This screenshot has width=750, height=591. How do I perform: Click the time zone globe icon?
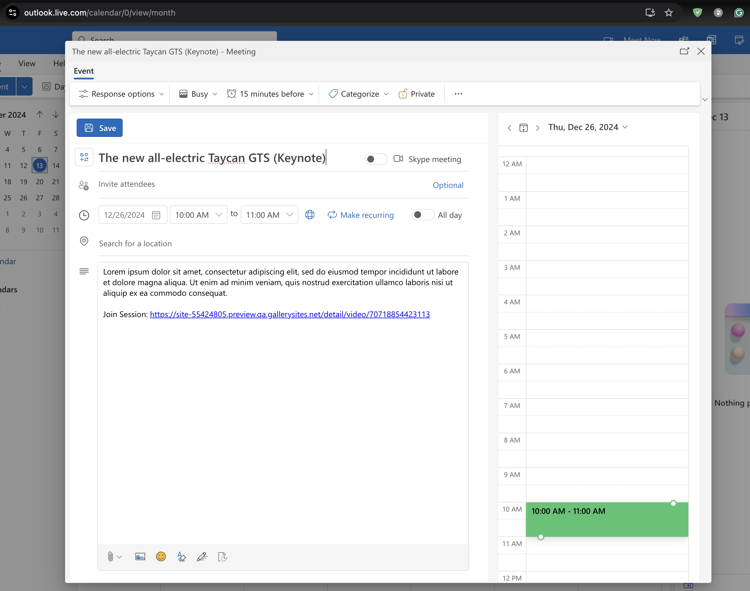(x=310, y=215)
